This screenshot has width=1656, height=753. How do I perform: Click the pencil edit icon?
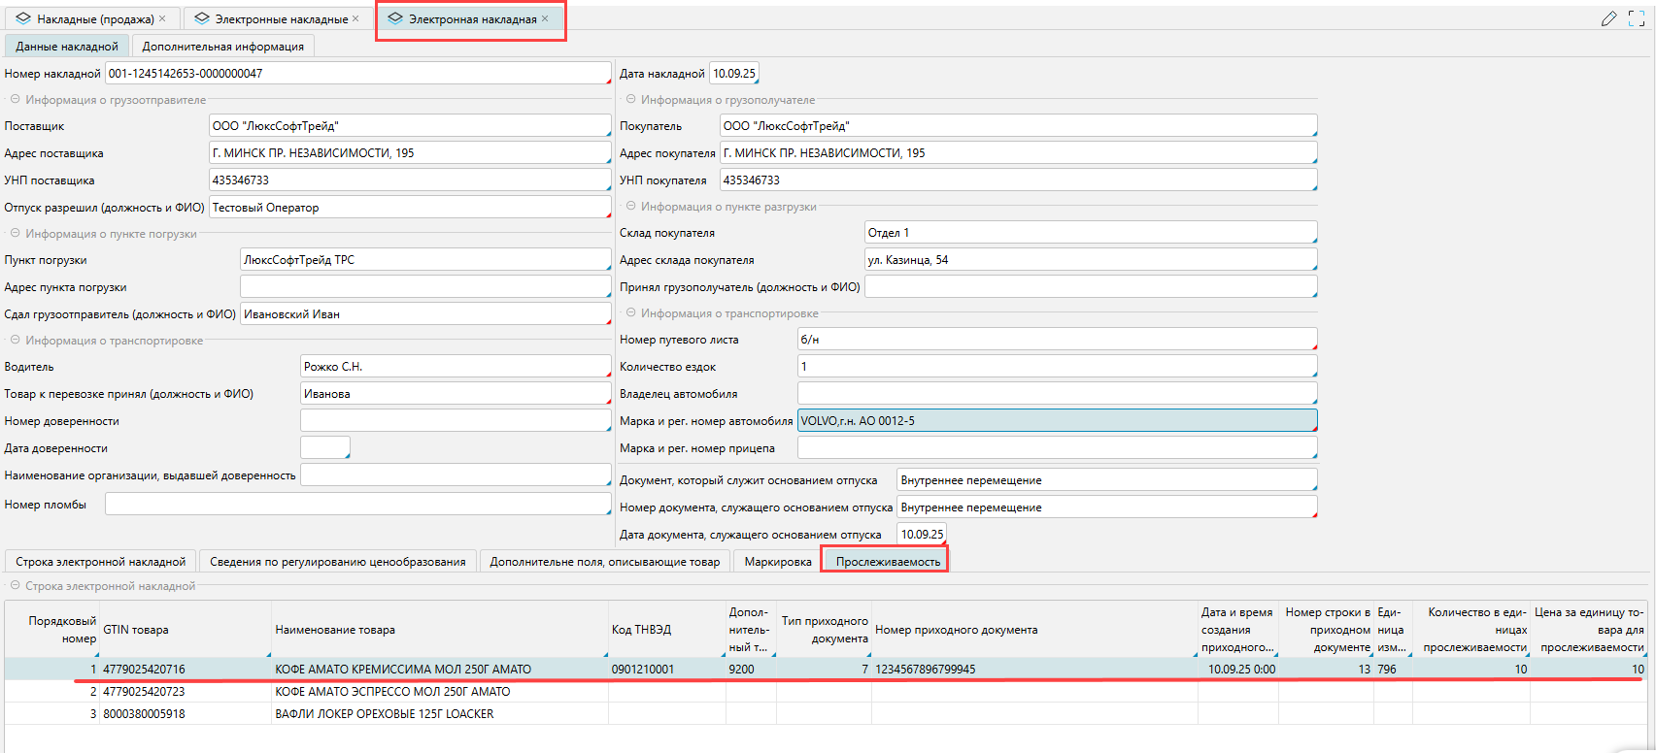pyautogui.click(x=1609, y=18)
